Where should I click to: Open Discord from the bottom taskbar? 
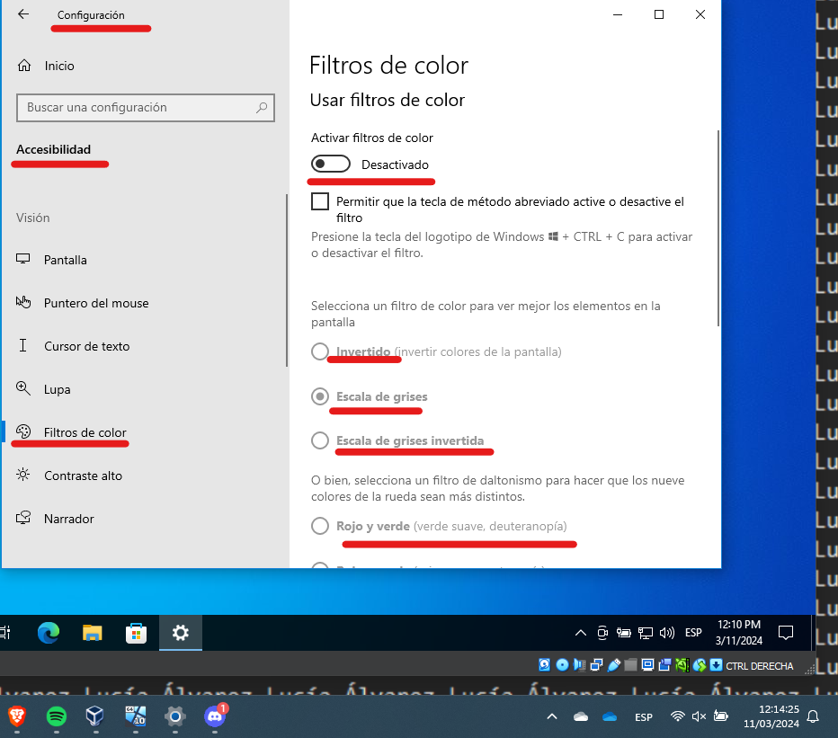[x=214, y=717]
